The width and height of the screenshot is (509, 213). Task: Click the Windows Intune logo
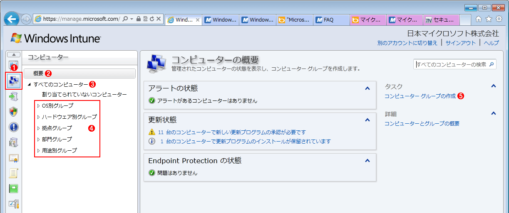point(56,39)
